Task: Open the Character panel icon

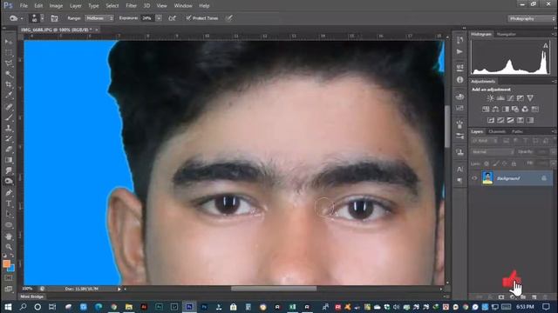Action: pyautogui.click(x=459, y=169)
